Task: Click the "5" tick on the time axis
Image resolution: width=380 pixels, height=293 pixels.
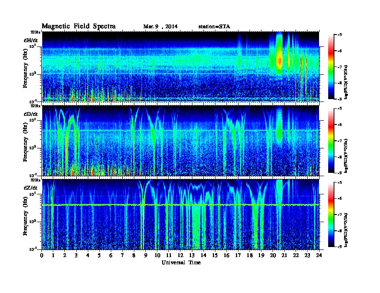Action: (x=99, y=255)
